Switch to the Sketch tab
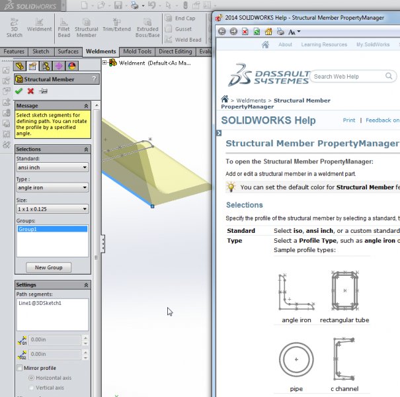The height and width of the screenshot is (397, 400). (x=41, y=52)
